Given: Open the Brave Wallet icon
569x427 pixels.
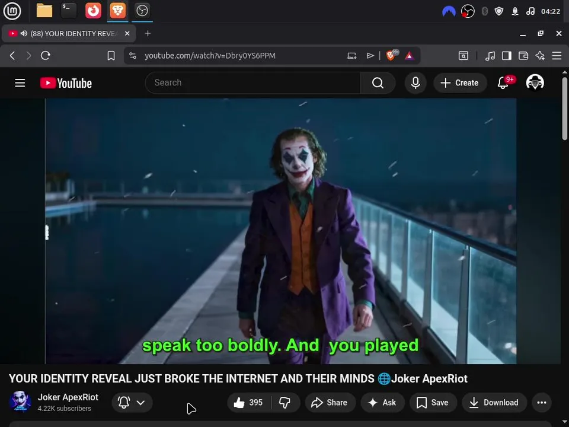Looking at the screenshot, I should coord(523,56).
